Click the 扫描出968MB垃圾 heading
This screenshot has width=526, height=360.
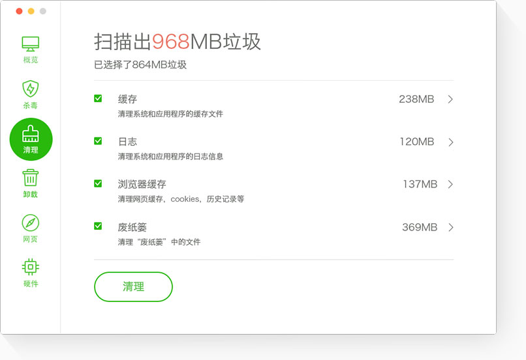point(177,42)
